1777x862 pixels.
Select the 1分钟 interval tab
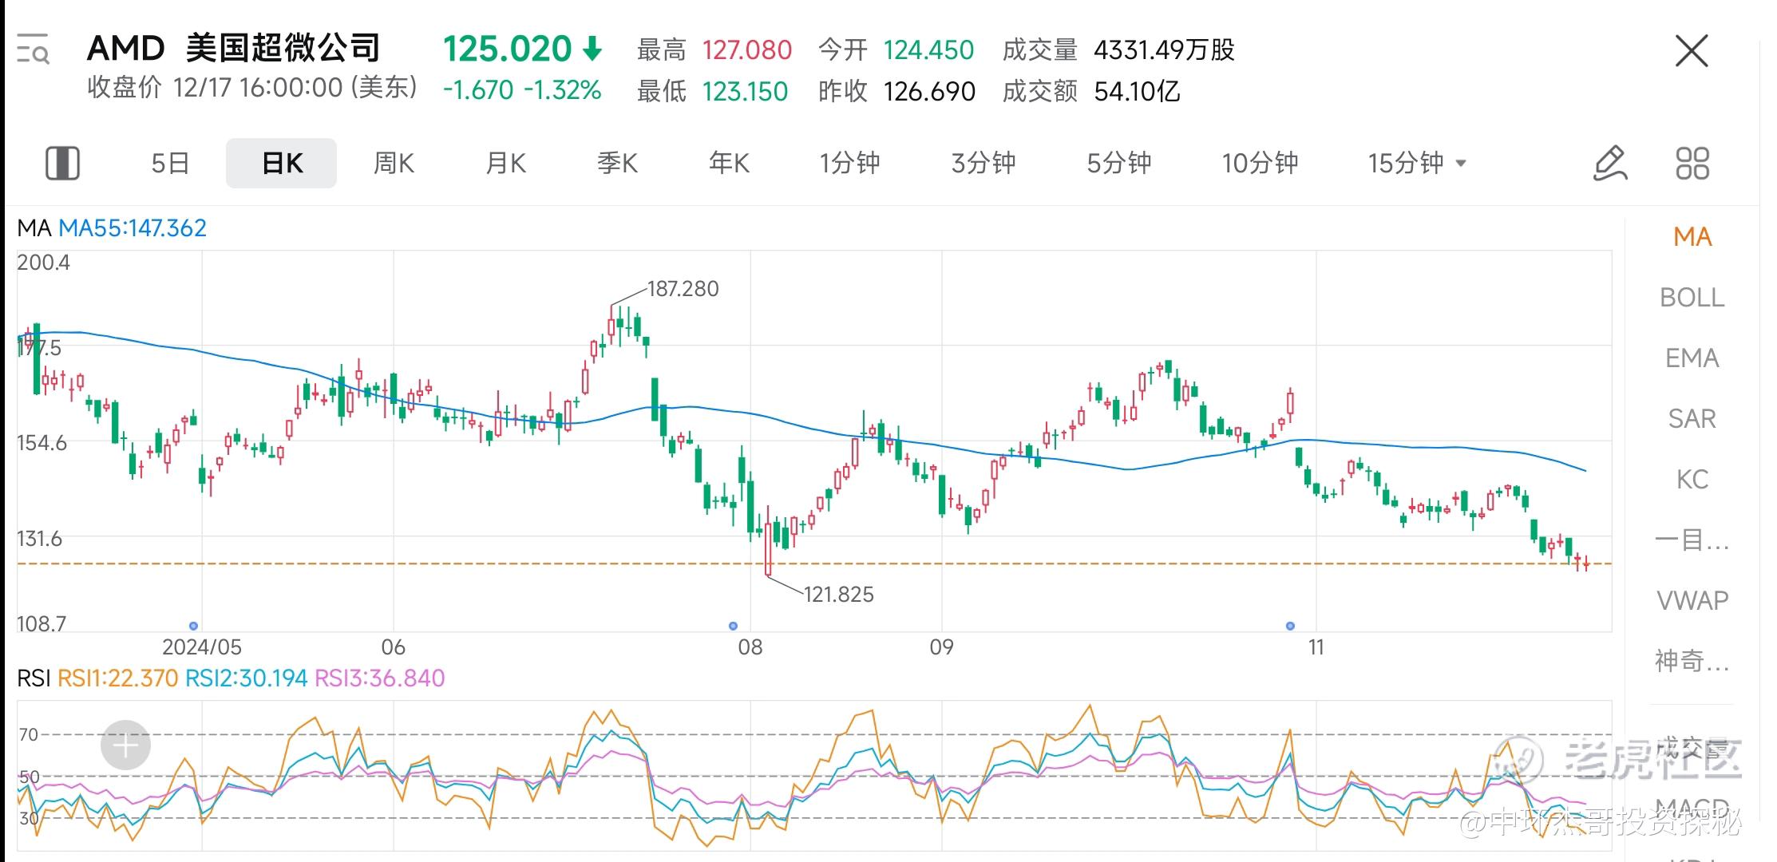point(849,163)
